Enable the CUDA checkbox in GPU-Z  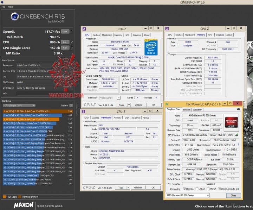tap(197, 189)
